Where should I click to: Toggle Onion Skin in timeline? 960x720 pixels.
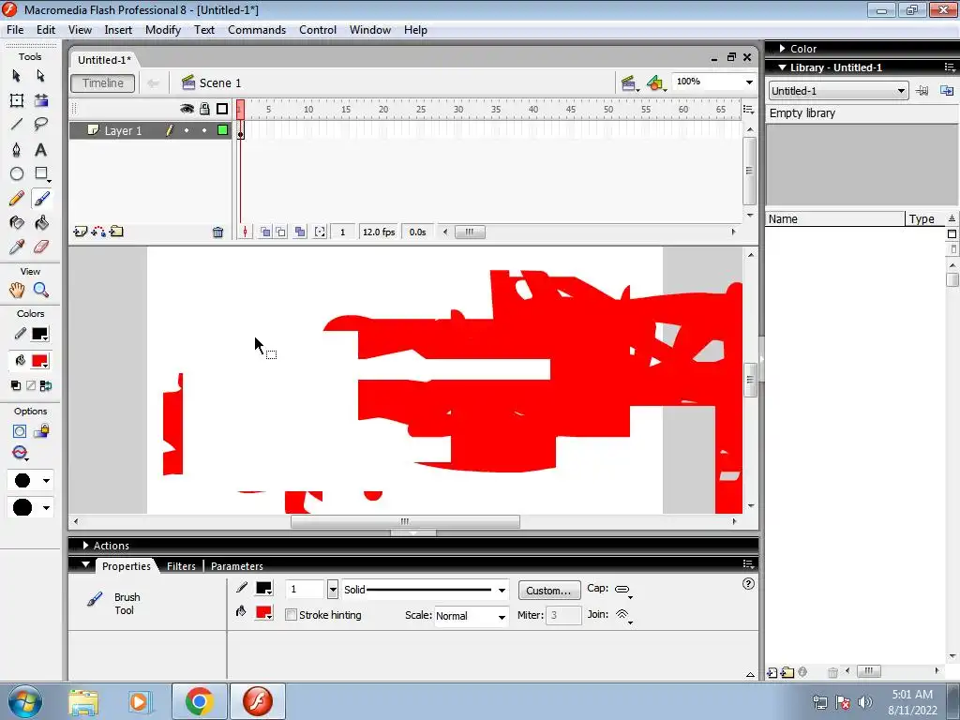265,232
